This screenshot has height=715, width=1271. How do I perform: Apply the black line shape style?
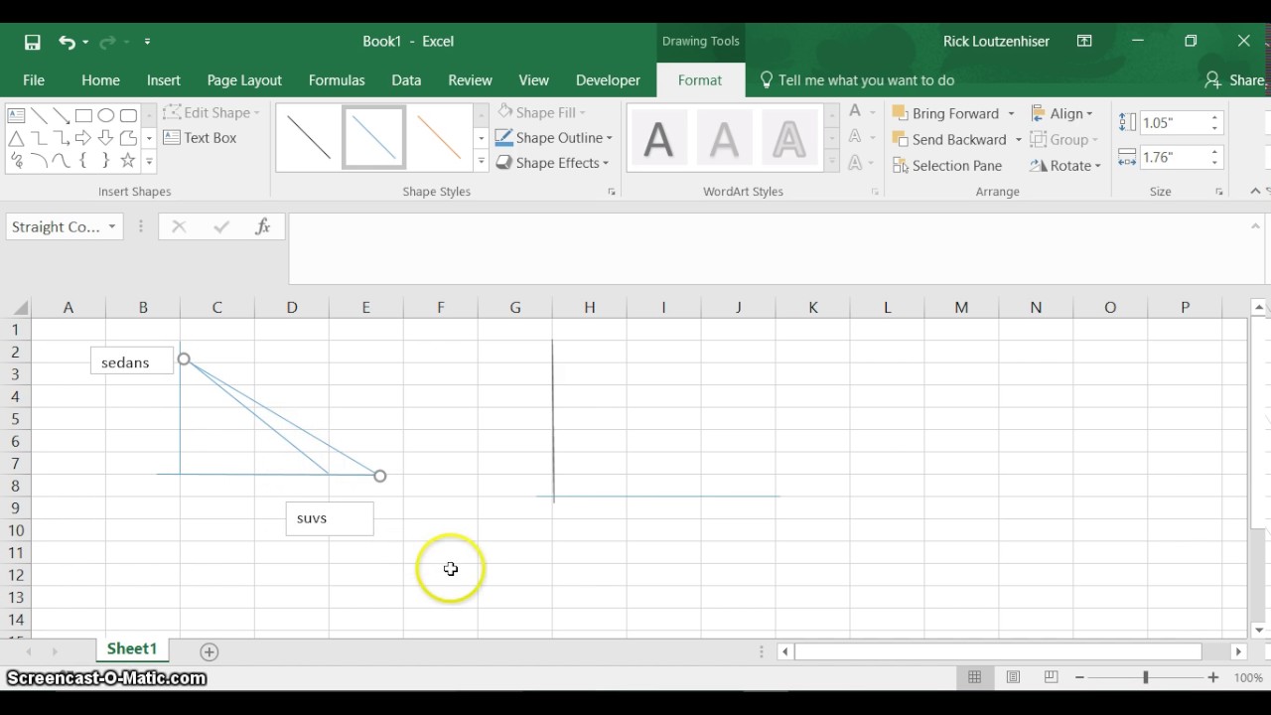308,138
